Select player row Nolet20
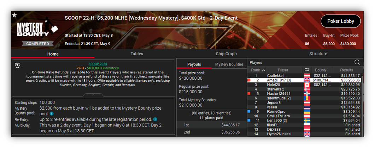 coord(304,85)
